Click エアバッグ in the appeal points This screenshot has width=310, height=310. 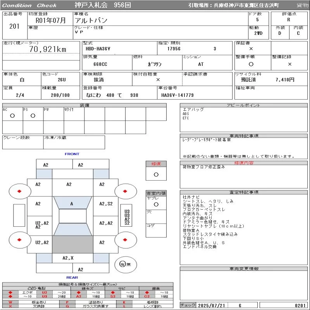click(193, 110)
